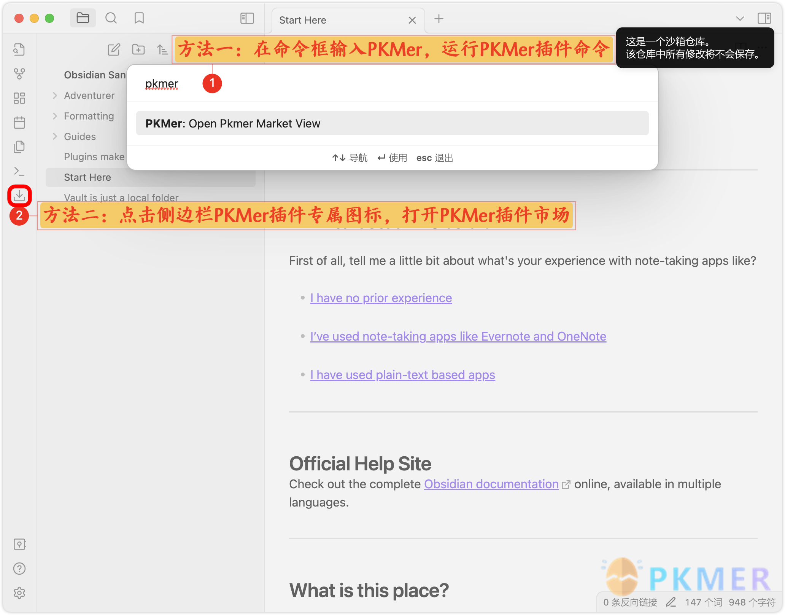Open settings gear icon
This screenshot has height=615, width=785.
click(x=19, y=593)
